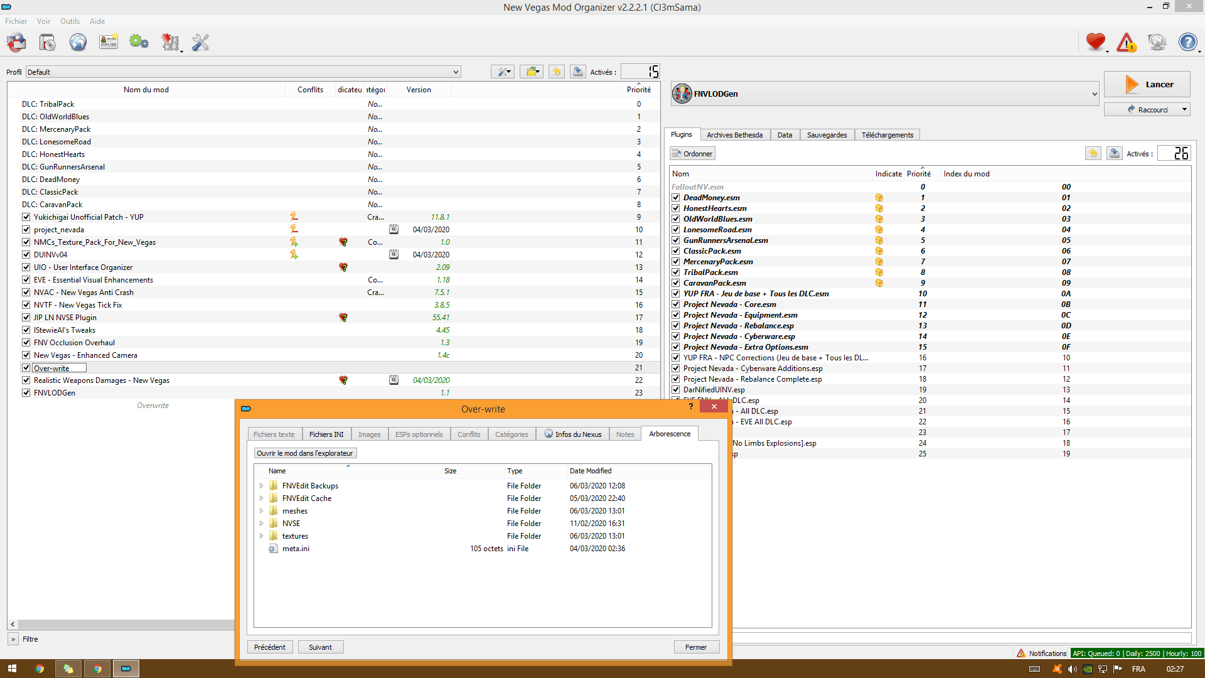Expand the filter panel arrow
Screen dimensions: 1205x678
[13, 639]
